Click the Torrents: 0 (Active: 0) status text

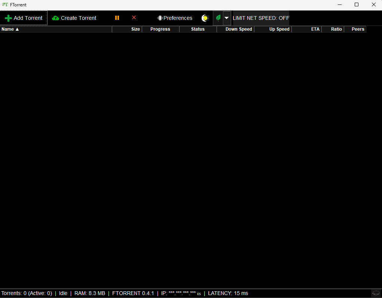point(27,293)
